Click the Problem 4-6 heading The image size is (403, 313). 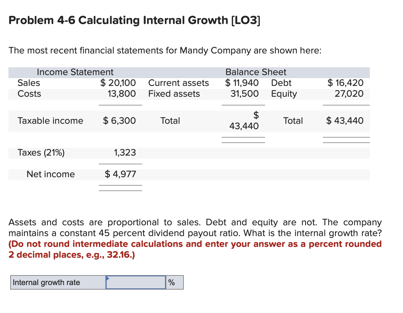[x=134, y=20]
